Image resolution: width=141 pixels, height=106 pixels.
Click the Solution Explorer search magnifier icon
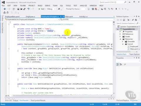click(x=137, y=23)
